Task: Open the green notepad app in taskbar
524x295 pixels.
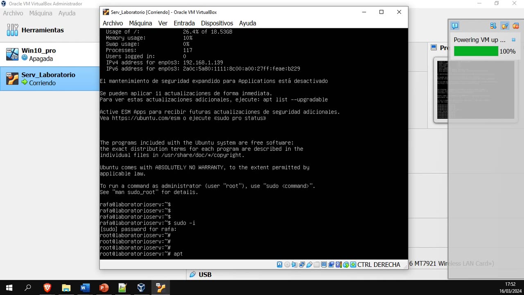Action: tap(122, 288)
